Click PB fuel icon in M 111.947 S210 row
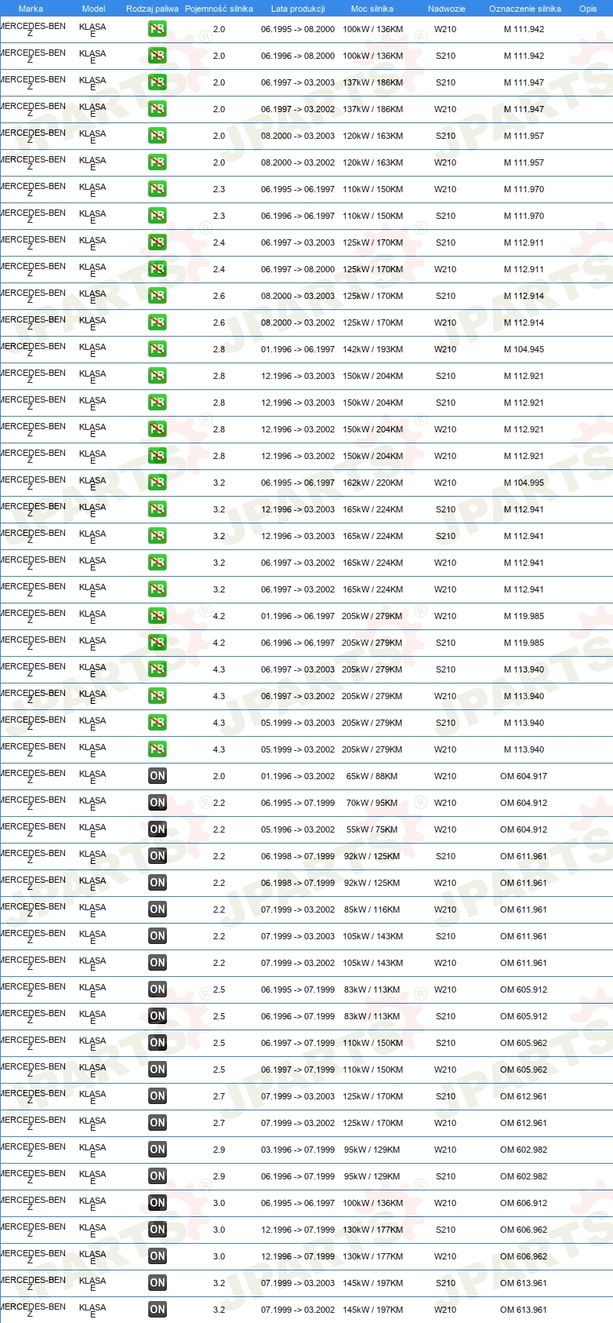This screenshot has width=613, height=1323. point(157,82)
